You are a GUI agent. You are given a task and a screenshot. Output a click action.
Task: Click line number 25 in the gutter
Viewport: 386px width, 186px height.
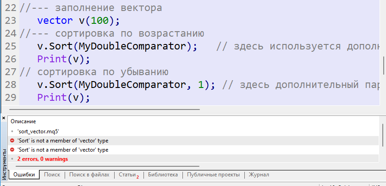pyautogui.click(x=11, y=46)
